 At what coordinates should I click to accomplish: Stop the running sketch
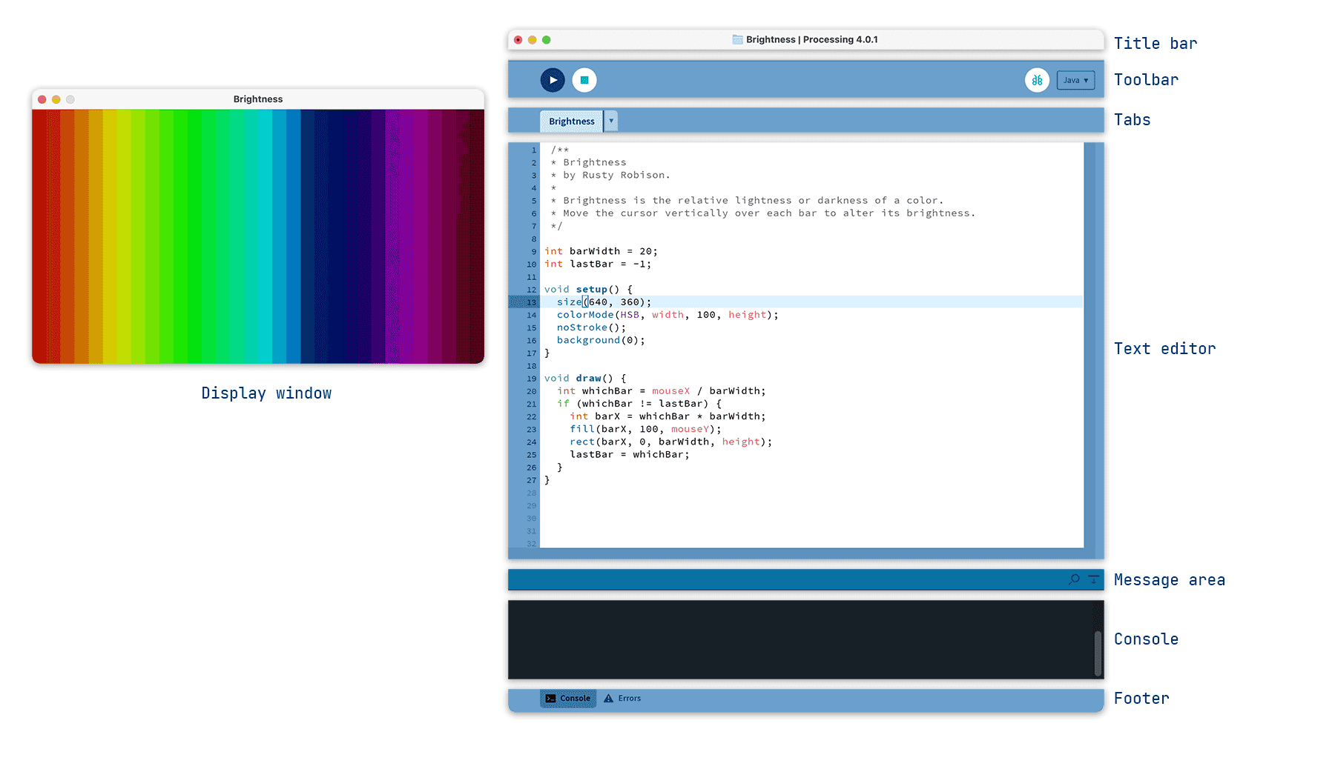pyautogui.click(x=584, y=80)
